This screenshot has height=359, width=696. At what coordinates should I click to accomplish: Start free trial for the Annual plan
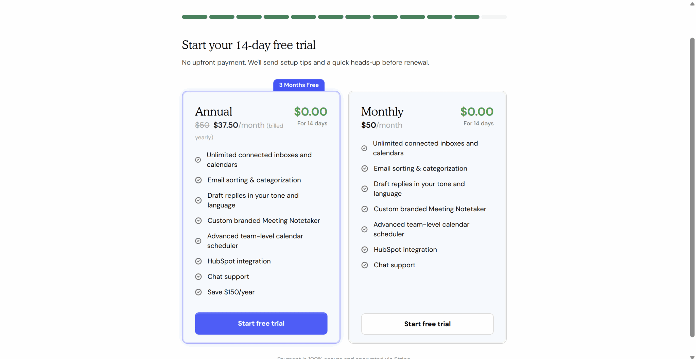pos(261,323)
